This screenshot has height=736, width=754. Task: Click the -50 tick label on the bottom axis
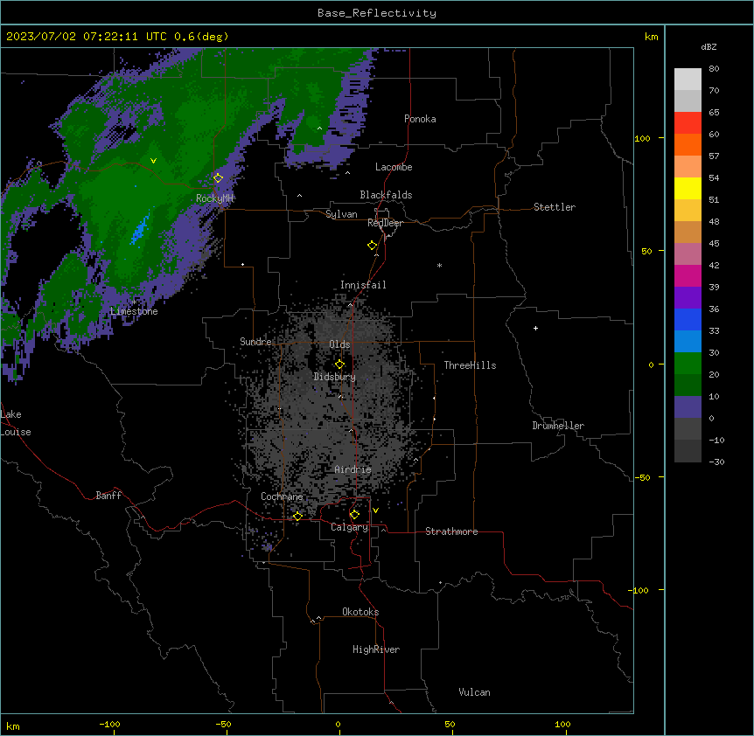(x=224, y=724)
